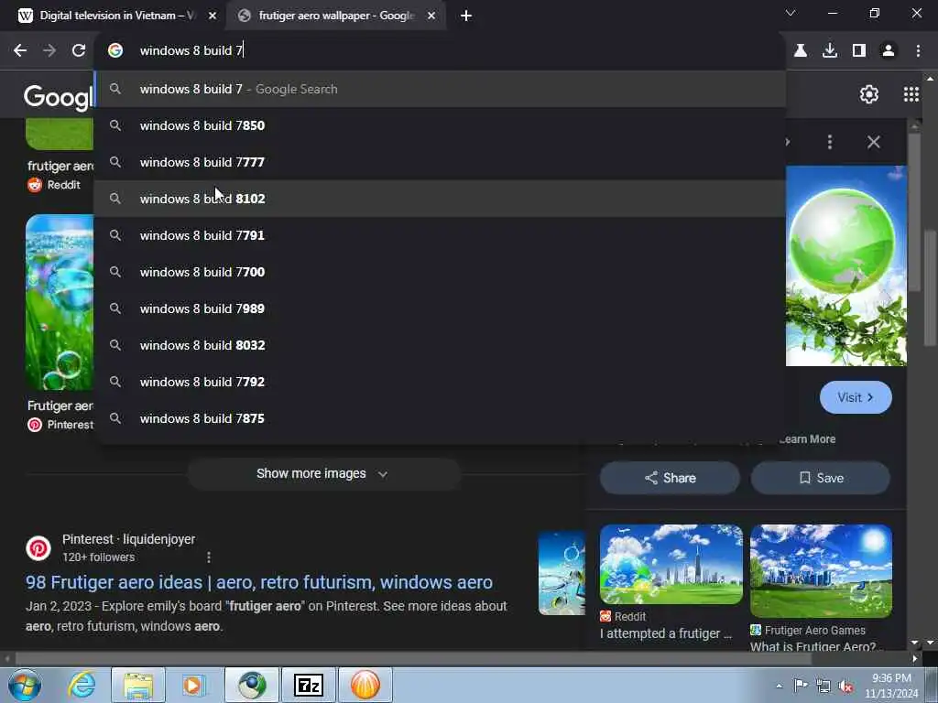This screenshot has width=938, height=703.
Task: Close the Digital television in Vietnam tab
Action: click(213, 16)
